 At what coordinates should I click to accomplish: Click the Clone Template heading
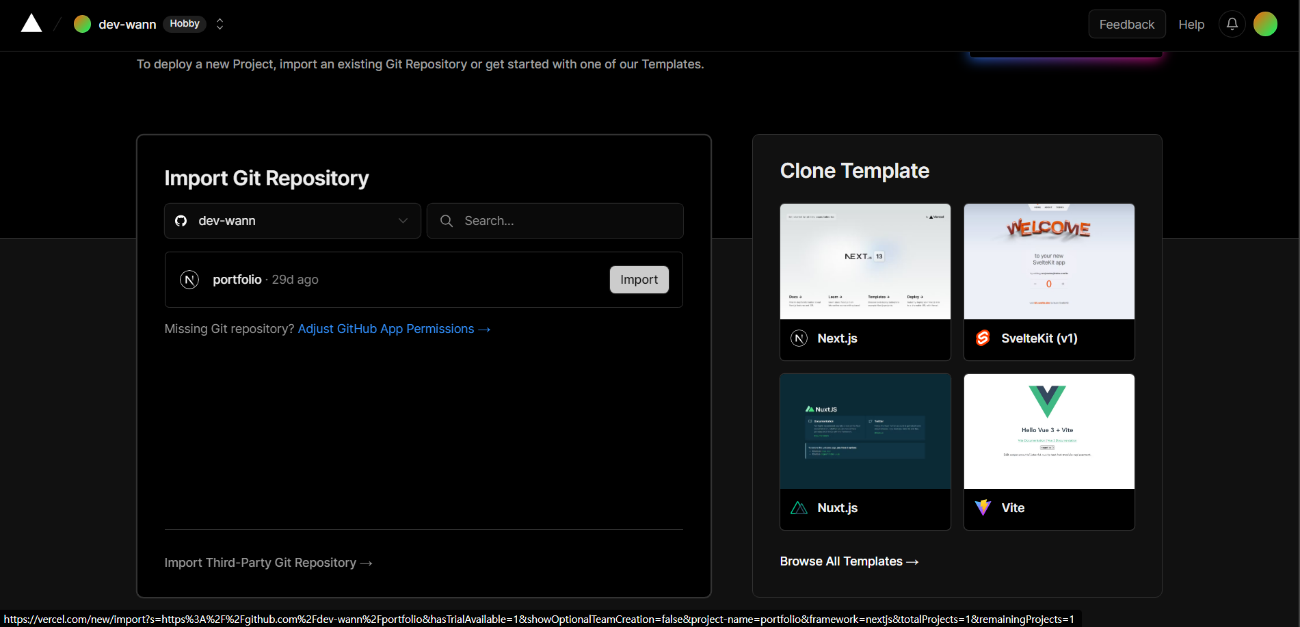pyautogui.click(x=855, y=171)
